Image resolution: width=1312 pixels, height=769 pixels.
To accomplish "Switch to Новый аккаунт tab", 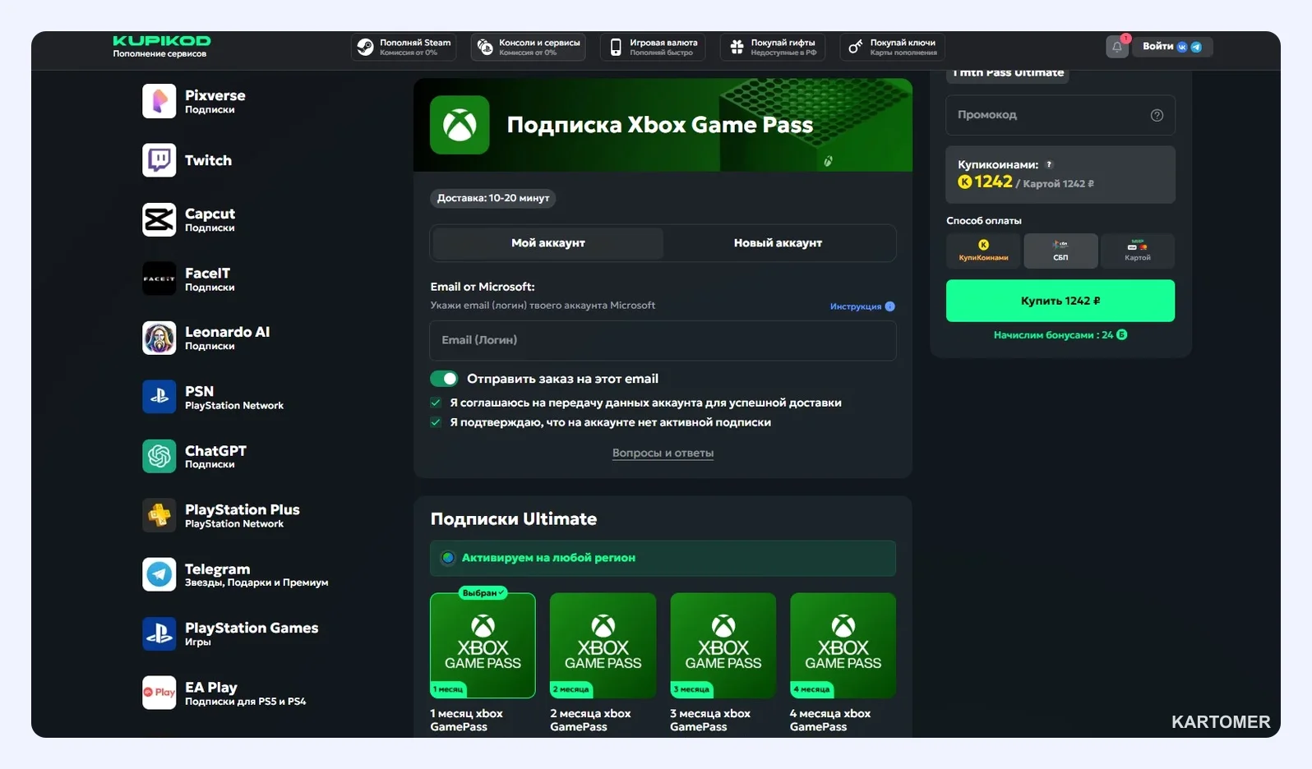I will click(778, 243).
